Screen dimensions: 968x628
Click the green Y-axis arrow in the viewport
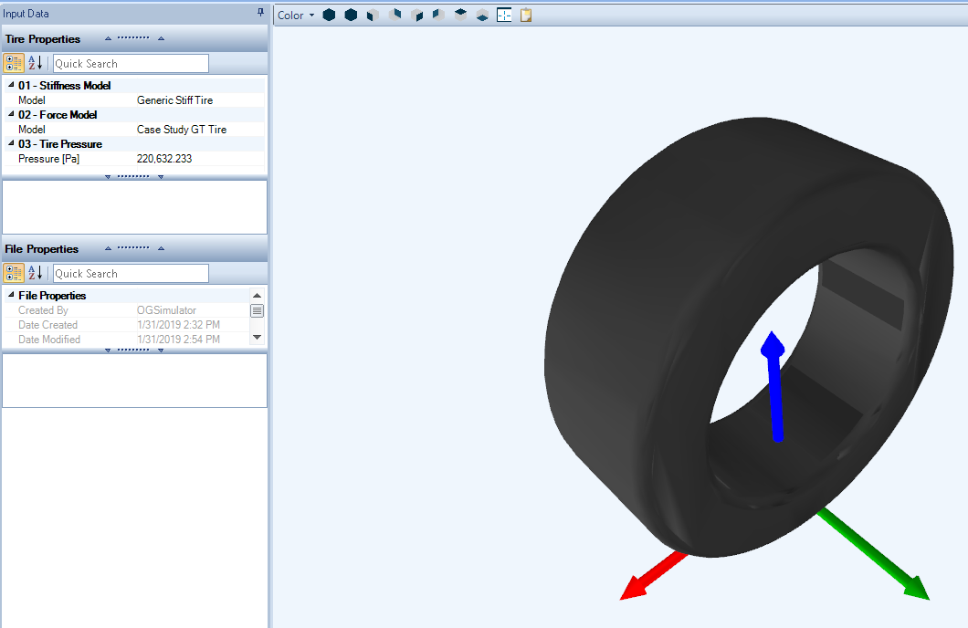point(874,553)
